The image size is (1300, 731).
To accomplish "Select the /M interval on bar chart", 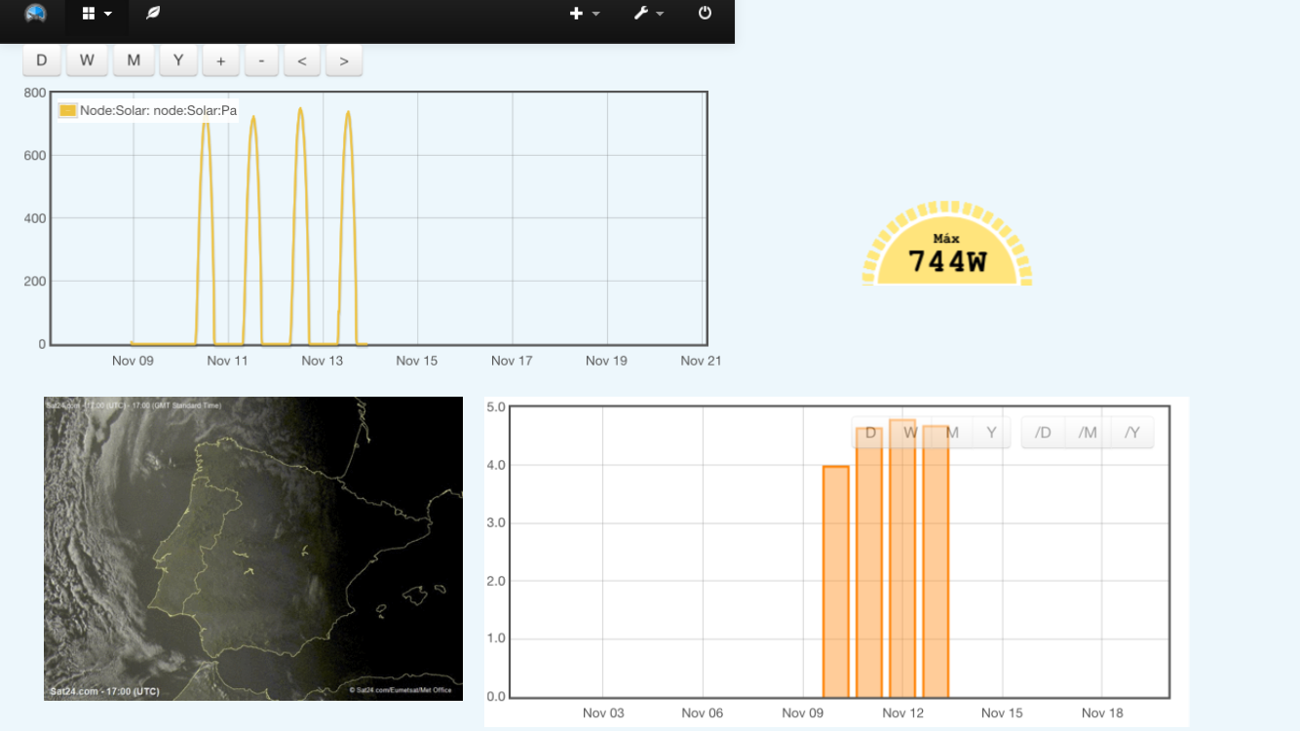I will tap(1088, 433).
